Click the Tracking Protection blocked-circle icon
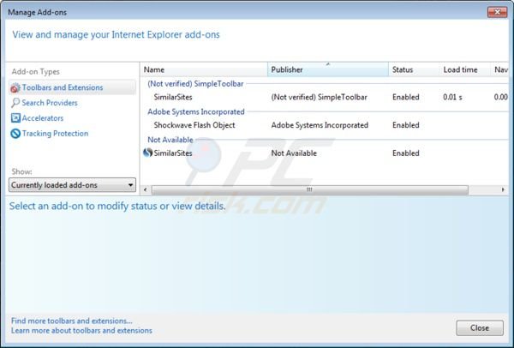This screenshot has height=348, width=514. (x=15, y=134)
